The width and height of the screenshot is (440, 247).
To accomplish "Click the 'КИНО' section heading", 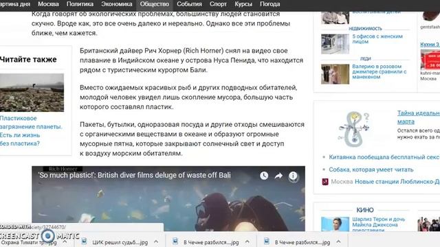I will [365, 210].
